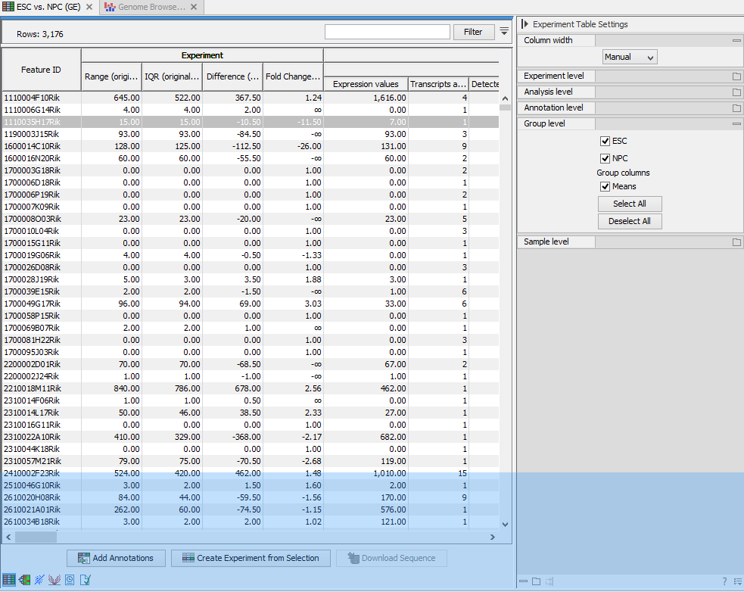The image size is (744, 592).
Task: Uncheck the NPC group checkbox
Action: pos(605,158)
